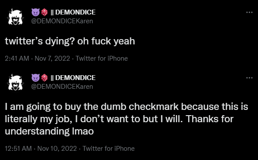Click the "twitter's dying?" tweet text
The height and width of the screenshot is (160, 258).
40,41
